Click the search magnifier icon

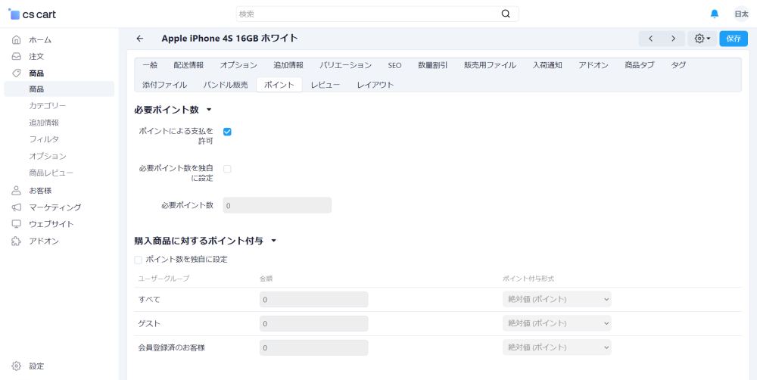click(506, 14)
